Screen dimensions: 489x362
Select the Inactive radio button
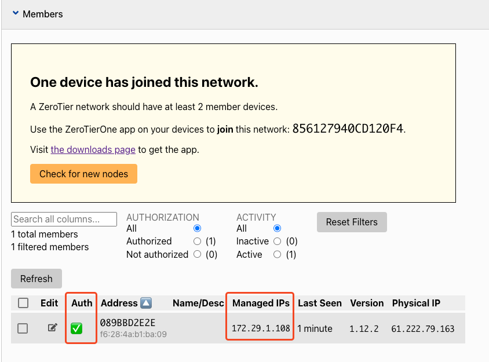point(277,241)
